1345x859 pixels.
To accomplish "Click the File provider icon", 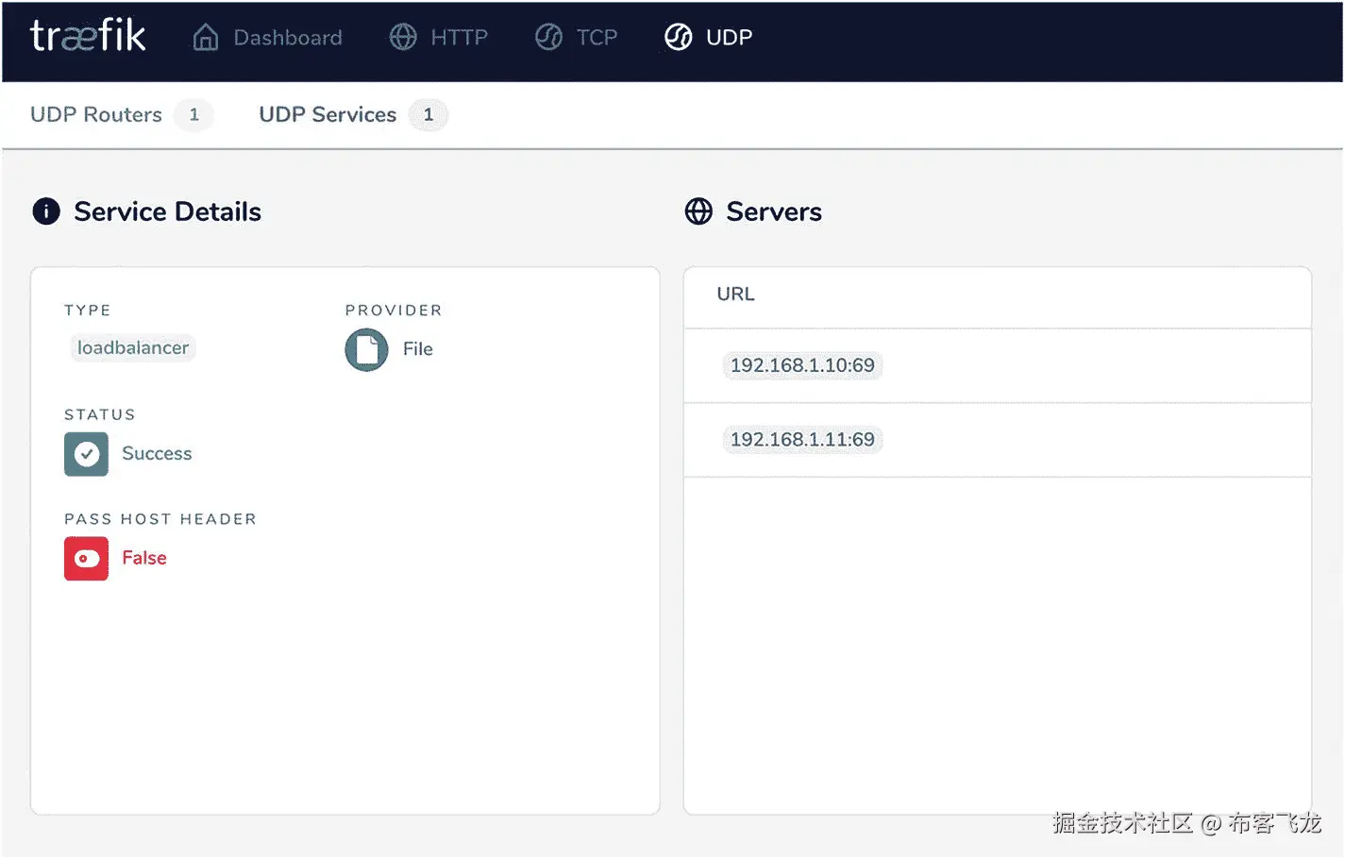I will click(x=366, y=349).
